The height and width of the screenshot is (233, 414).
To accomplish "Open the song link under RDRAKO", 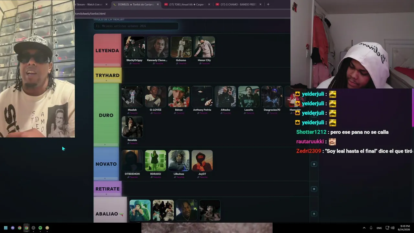I will tap(156, 177).
